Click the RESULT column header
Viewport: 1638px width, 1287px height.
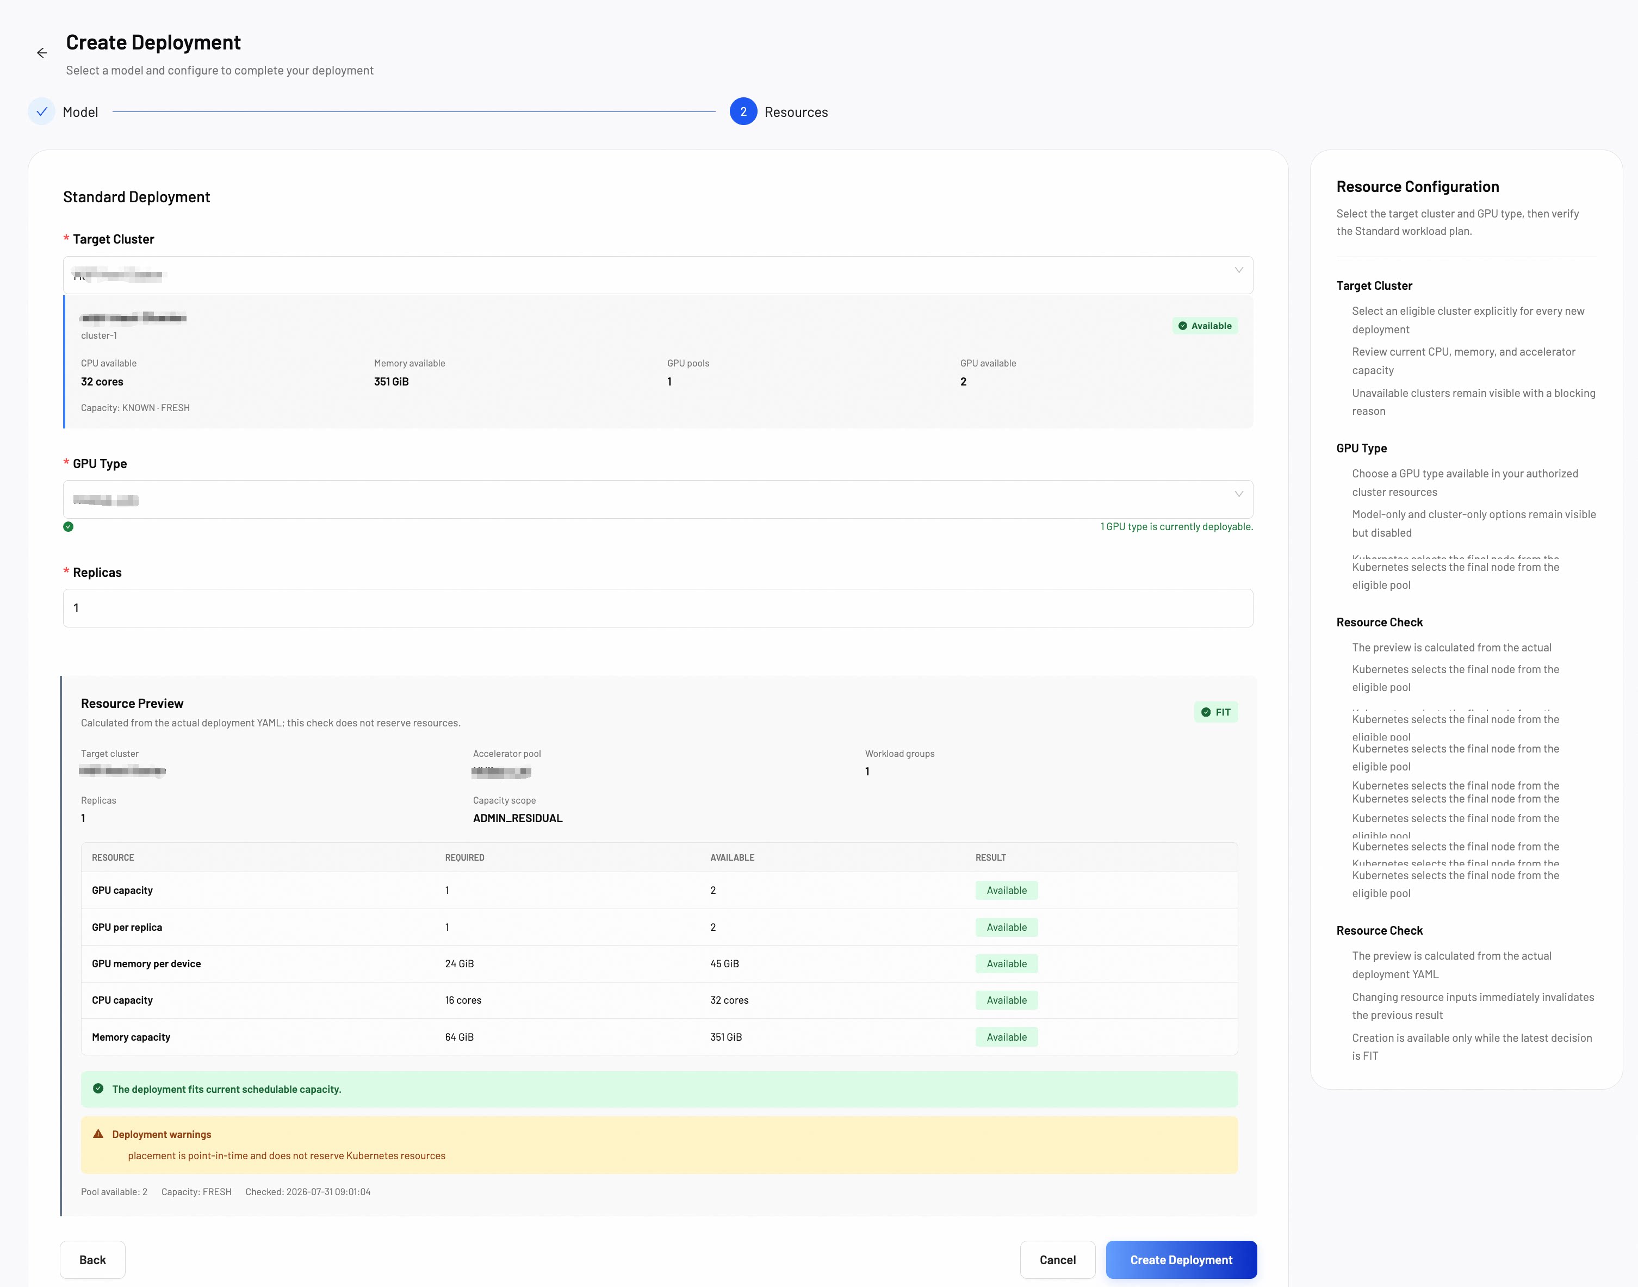(x=991, y=857)
